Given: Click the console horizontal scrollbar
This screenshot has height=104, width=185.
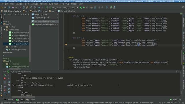Looking at the screenshot, I should [x=24, y=97].
